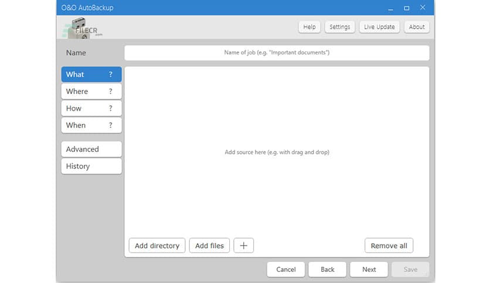Maximize the O&O AutoBackup window

[407, 8]
